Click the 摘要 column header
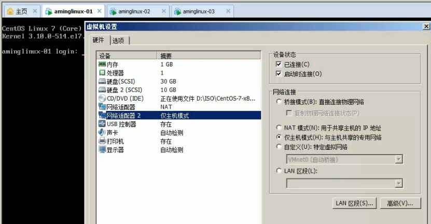The height and width of the screenshot is (224, 431). click(208, 55)
